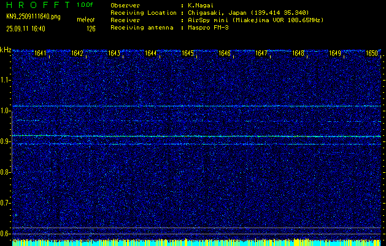Click the Receiving antenna label

[142, 28]
